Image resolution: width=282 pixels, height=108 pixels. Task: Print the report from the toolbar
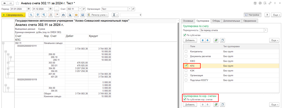(63, 15)
